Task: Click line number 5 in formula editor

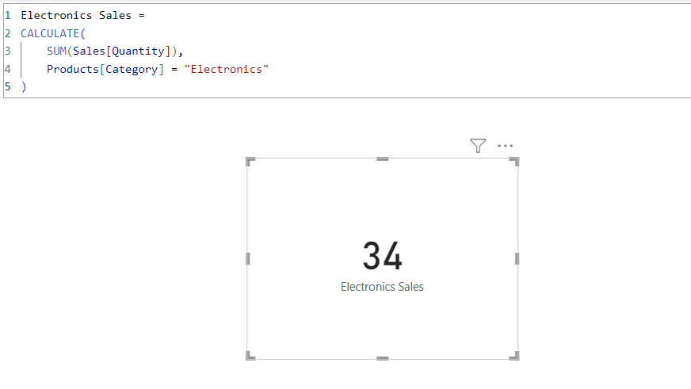Action: click(x=7, y=87)
